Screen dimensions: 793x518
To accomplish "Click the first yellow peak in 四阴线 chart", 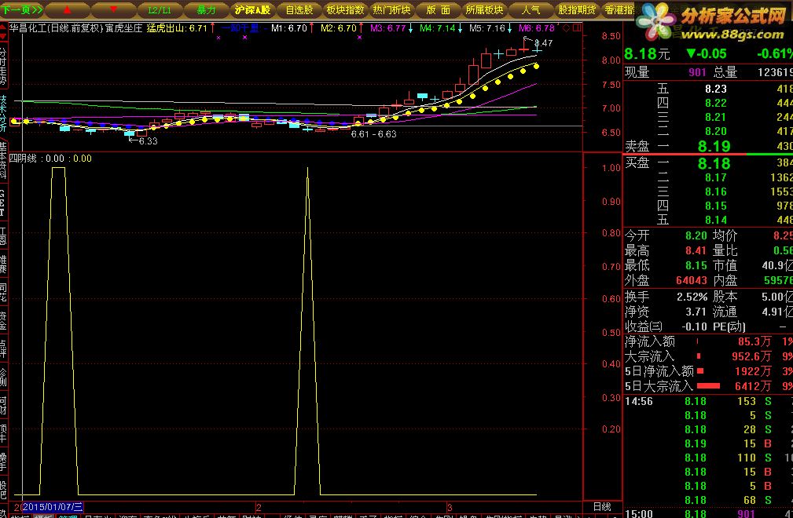I will [58, 169].
